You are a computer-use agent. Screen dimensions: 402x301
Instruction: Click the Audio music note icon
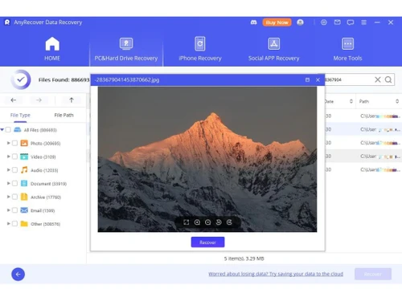coord(24,170)
